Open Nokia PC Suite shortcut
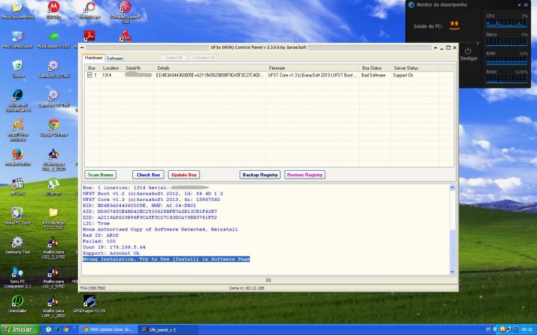Screen dimensions: 537x335 click(17, 216)
